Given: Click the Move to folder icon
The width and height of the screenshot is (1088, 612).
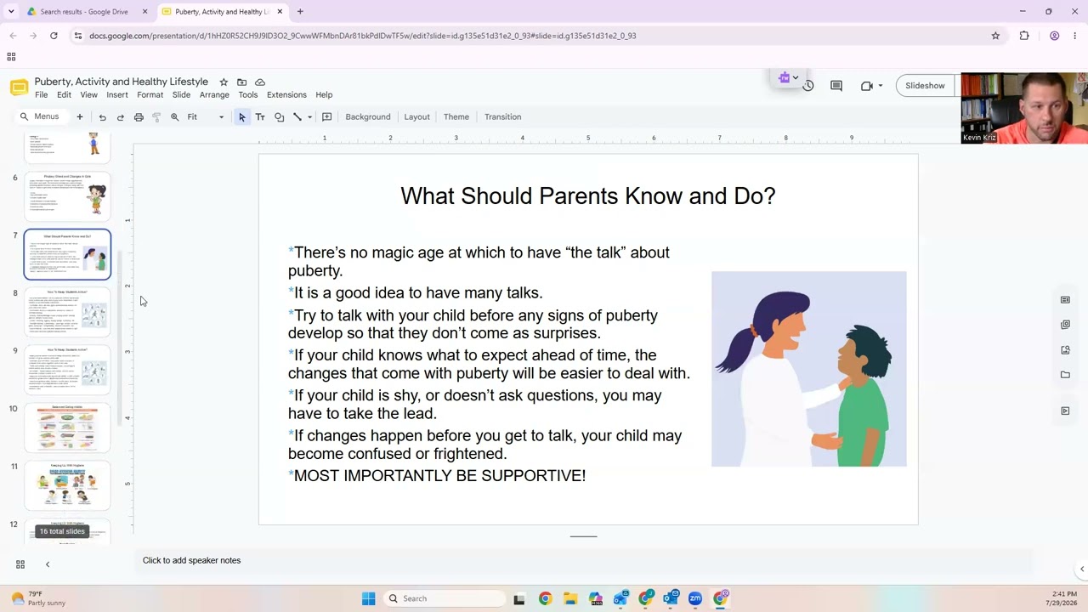Looking at the screenshot, I should point(241,82).
